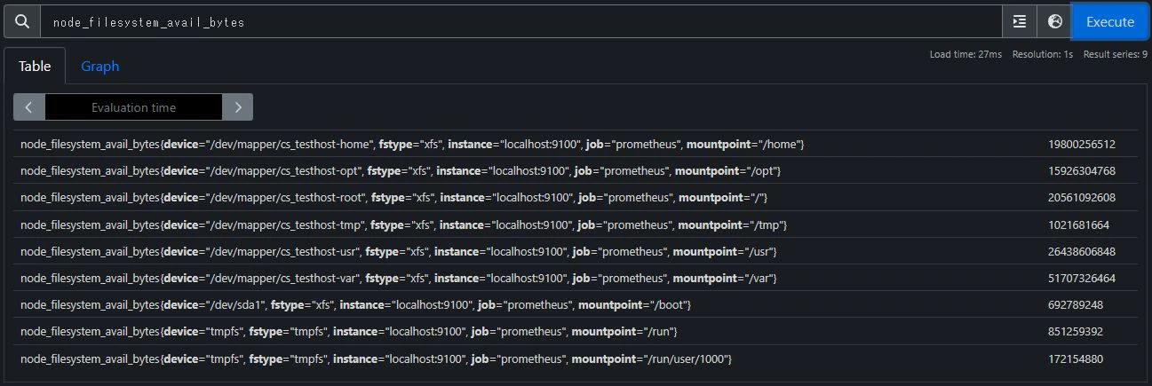Viewport: 1152px width, 386px height.
Task: Click value 692789248
Action: coord(1075,304)
